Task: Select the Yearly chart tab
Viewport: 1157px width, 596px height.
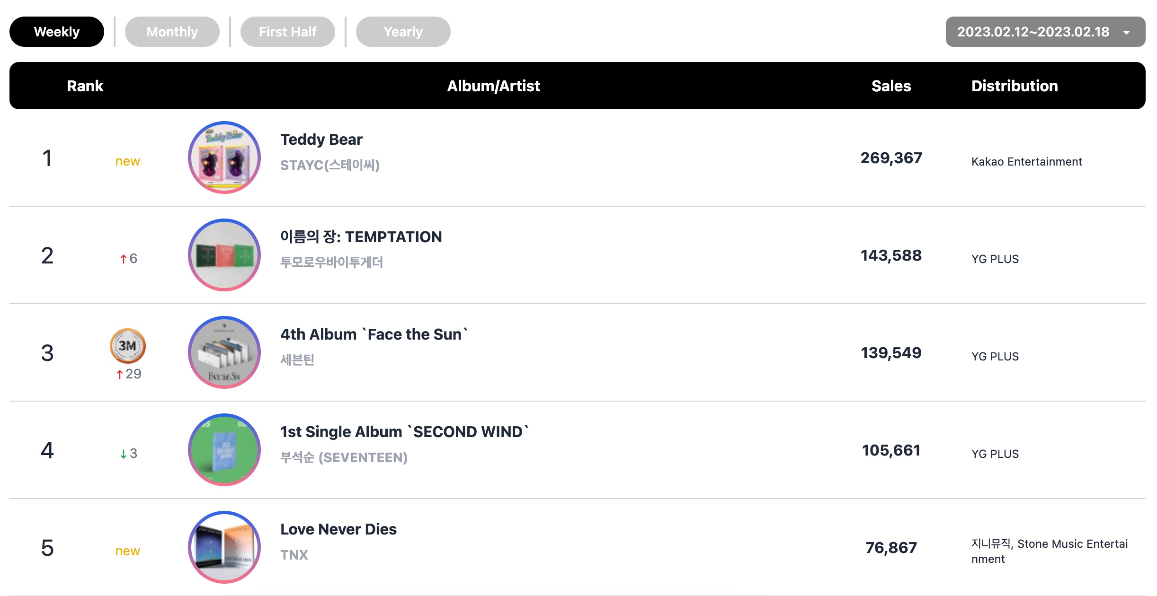Action: (403, 32)
